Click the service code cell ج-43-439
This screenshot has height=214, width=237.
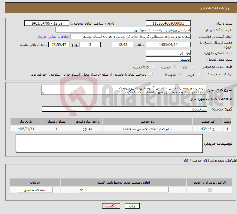208,129
